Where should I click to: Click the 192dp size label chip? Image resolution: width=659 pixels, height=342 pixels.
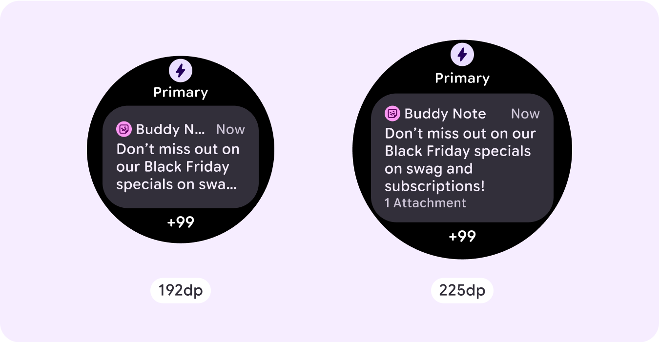[181, 291]
